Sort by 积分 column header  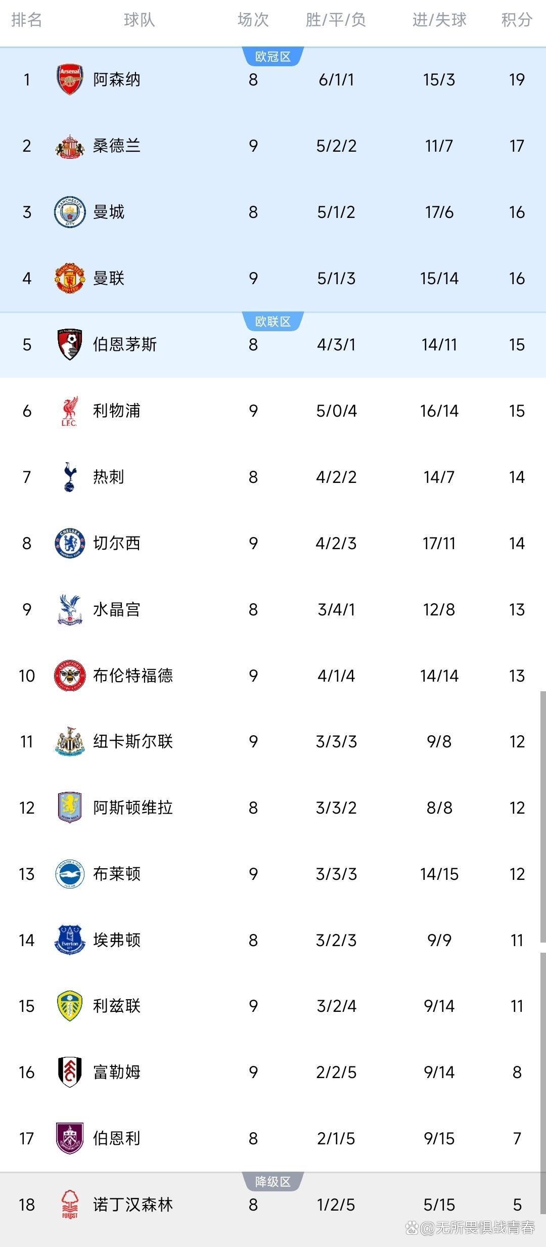point(517,20)
